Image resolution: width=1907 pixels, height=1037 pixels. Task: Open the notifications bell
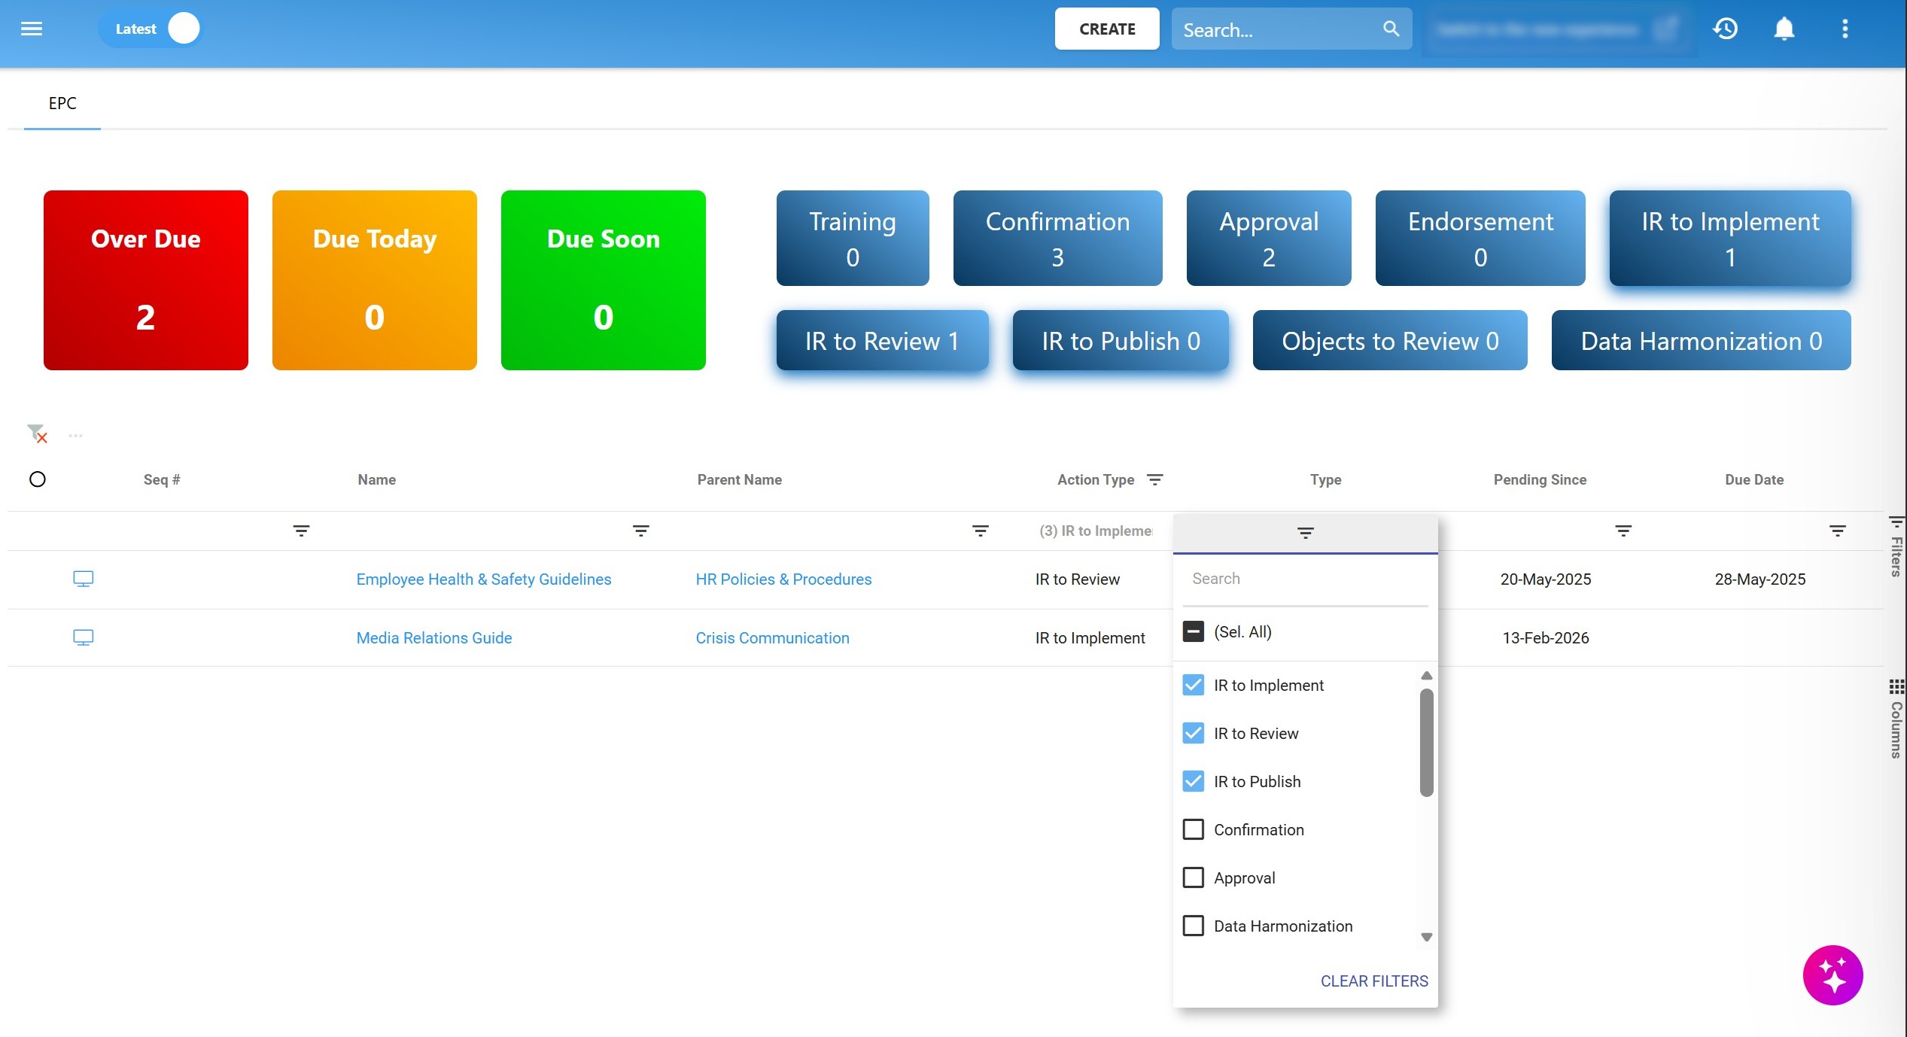click(x=1784, y=29)
